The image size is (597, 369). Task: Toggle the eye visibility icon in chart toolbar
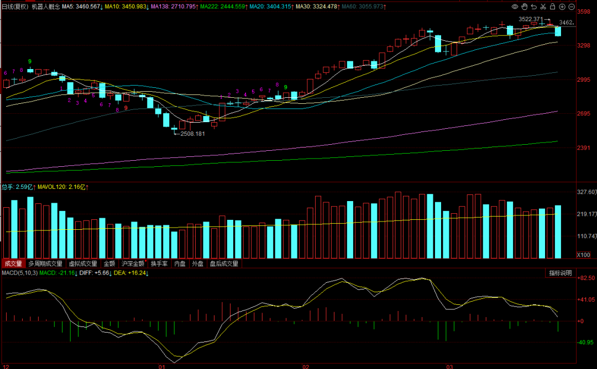tap(515, 7)
